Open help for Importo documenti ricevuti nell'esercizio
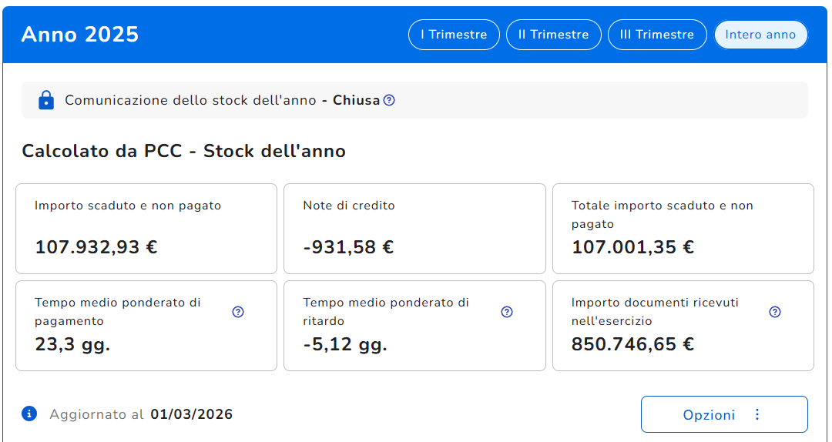This screenshot has width=832, height=442. point(775,312)
